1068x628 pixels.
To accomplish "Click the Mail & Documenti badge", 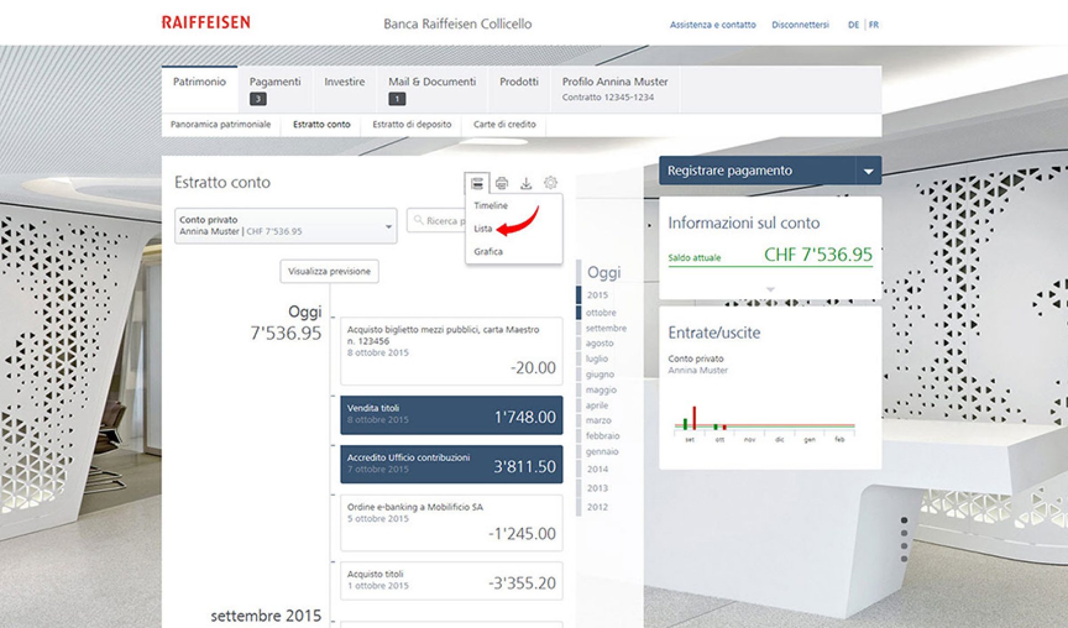I will (x=397, y=99).
